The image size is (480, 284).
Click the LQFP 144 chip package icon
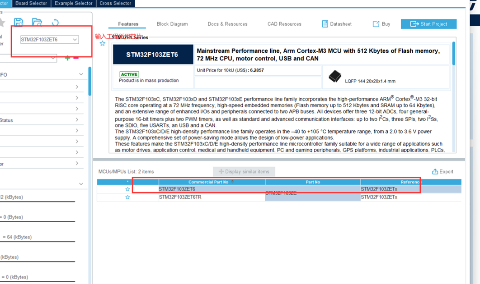[334, 76]
